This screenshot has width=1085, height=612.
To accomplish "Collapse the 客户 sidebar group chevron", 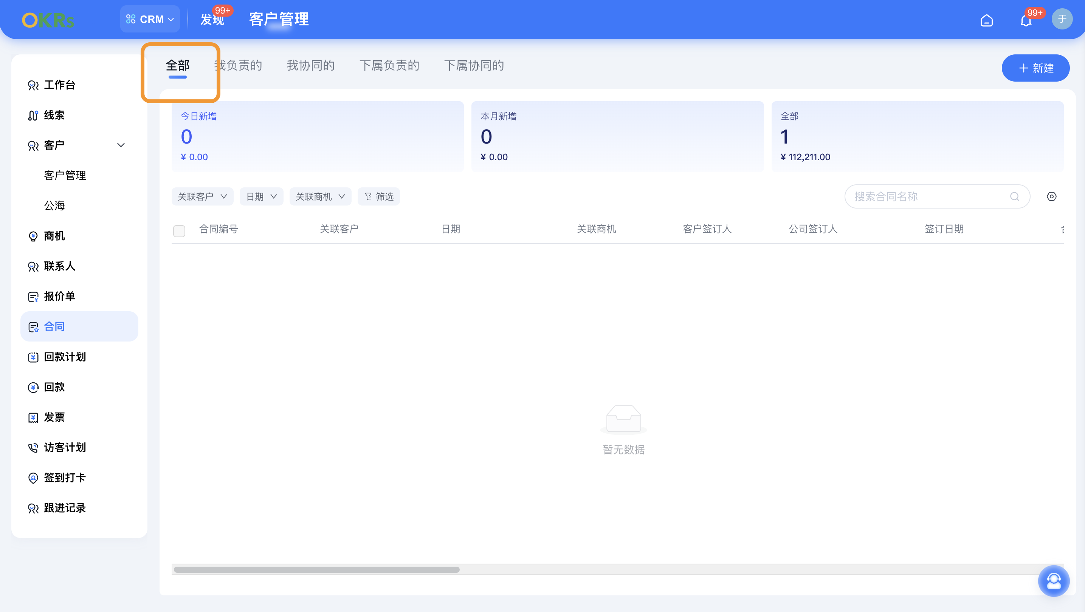I will 121,145.
